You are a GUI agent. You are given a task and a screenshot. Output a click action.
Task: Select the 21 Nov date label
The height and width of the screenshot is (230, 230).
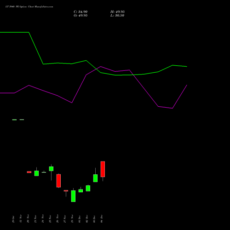35,218
